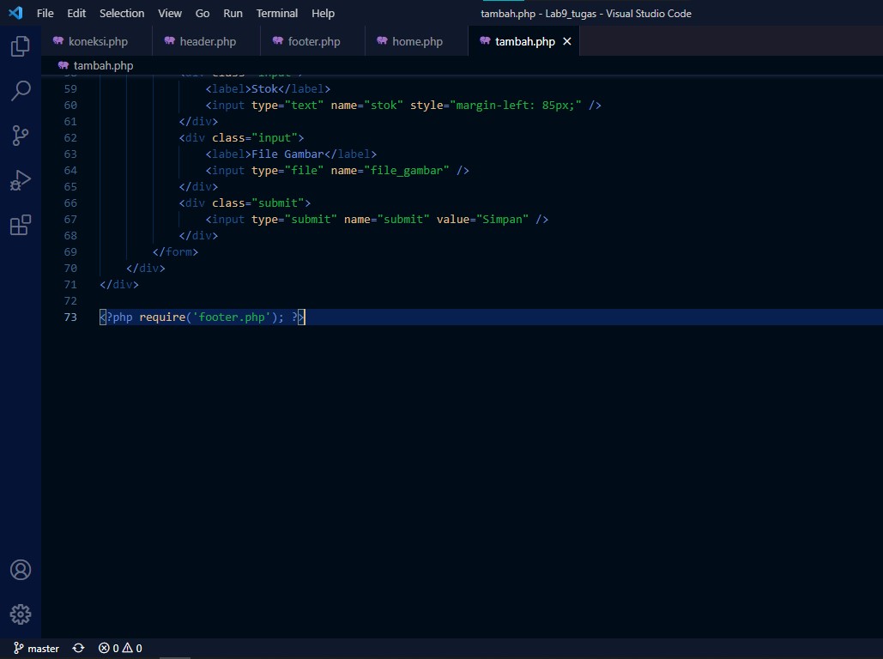Switch to the header.php tab

pos(206,42)
